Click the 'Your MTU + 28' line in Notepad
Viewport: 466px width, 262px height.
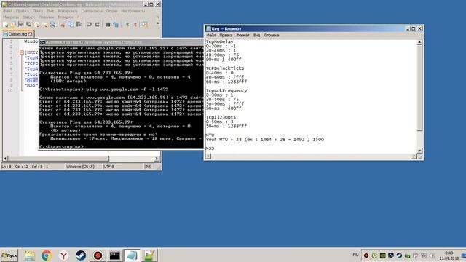tap(265, 139)
